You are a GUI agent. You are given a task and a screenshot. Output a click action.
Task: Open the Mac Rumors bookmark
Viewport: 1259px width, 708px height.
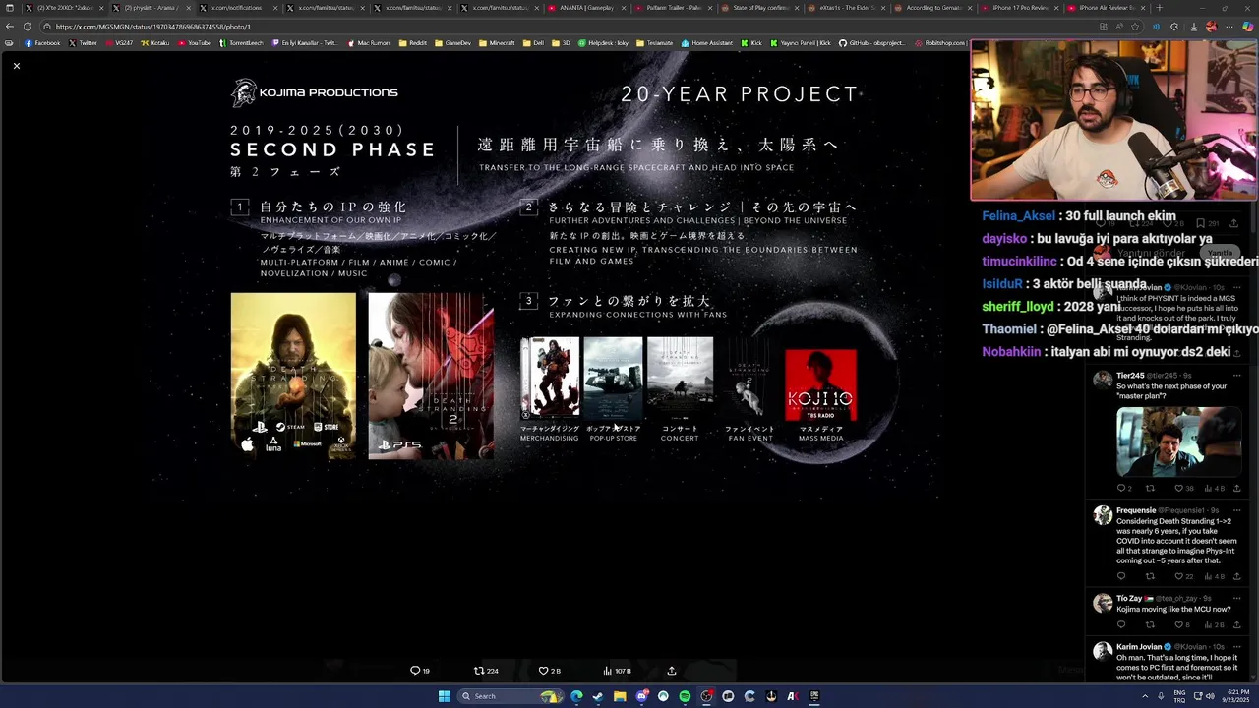pyautogui.click(x=370, y=43)
